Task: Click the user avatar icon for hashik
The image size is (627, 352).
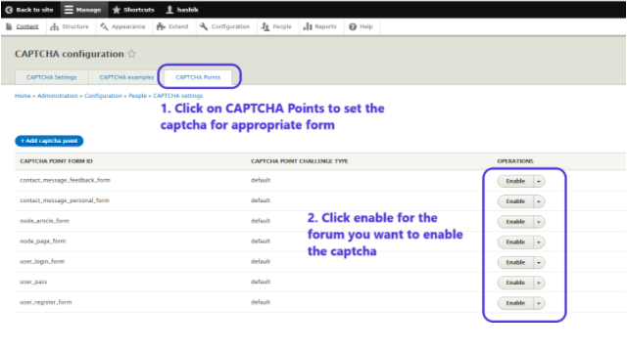Action: (x=169, y=10)
